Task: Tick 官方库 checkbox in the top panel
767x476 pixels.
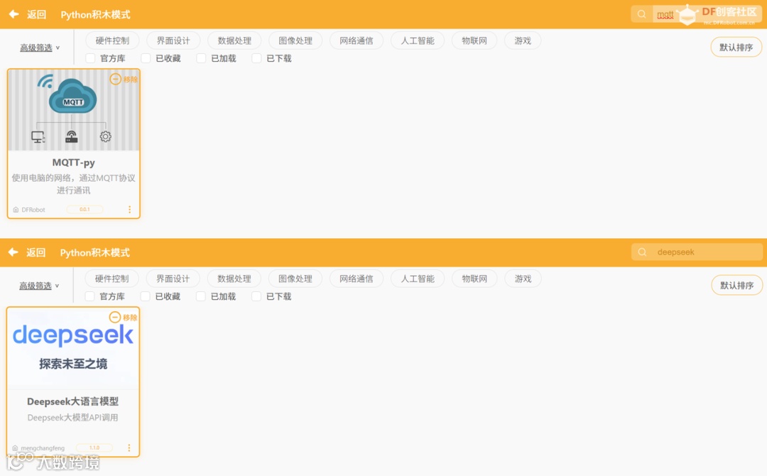Action: 90,58
